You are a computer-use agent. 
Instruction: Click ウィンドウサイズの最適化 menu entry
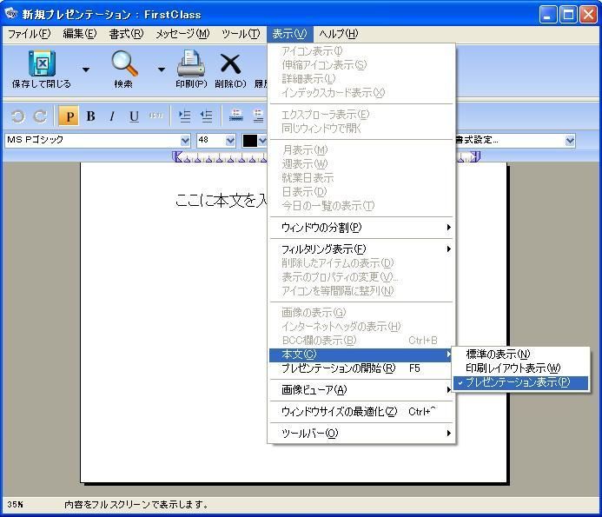tap(339, 412)
